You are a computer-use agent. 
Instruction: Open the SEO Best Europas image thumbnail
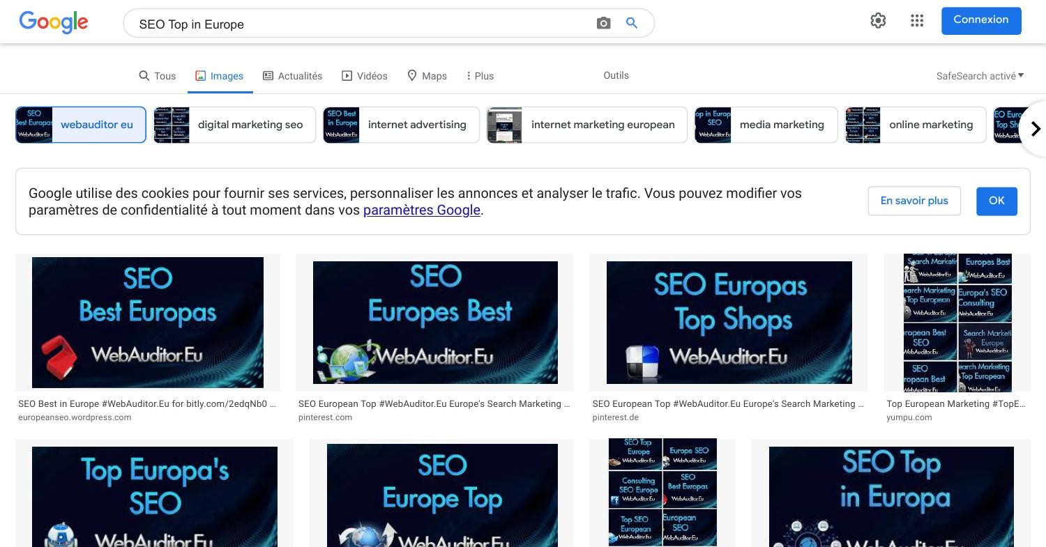point(147,322)
